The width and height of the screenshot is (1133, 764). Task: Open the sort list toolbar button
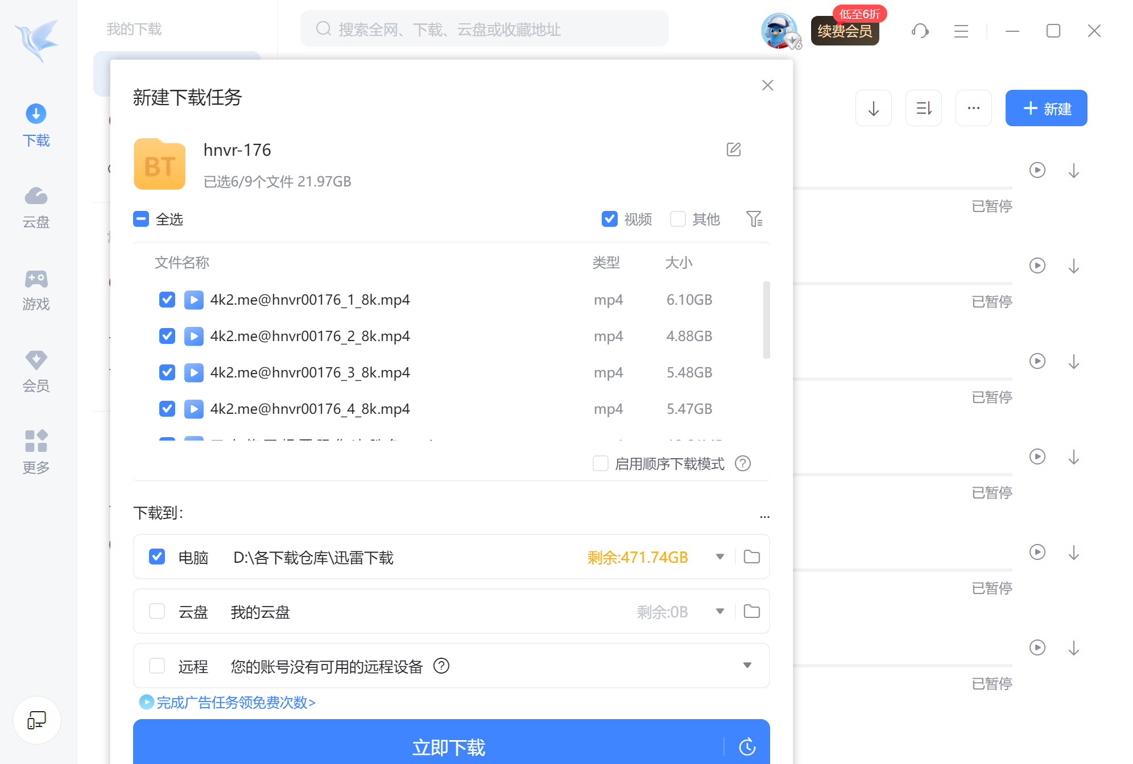click(924, 108)
